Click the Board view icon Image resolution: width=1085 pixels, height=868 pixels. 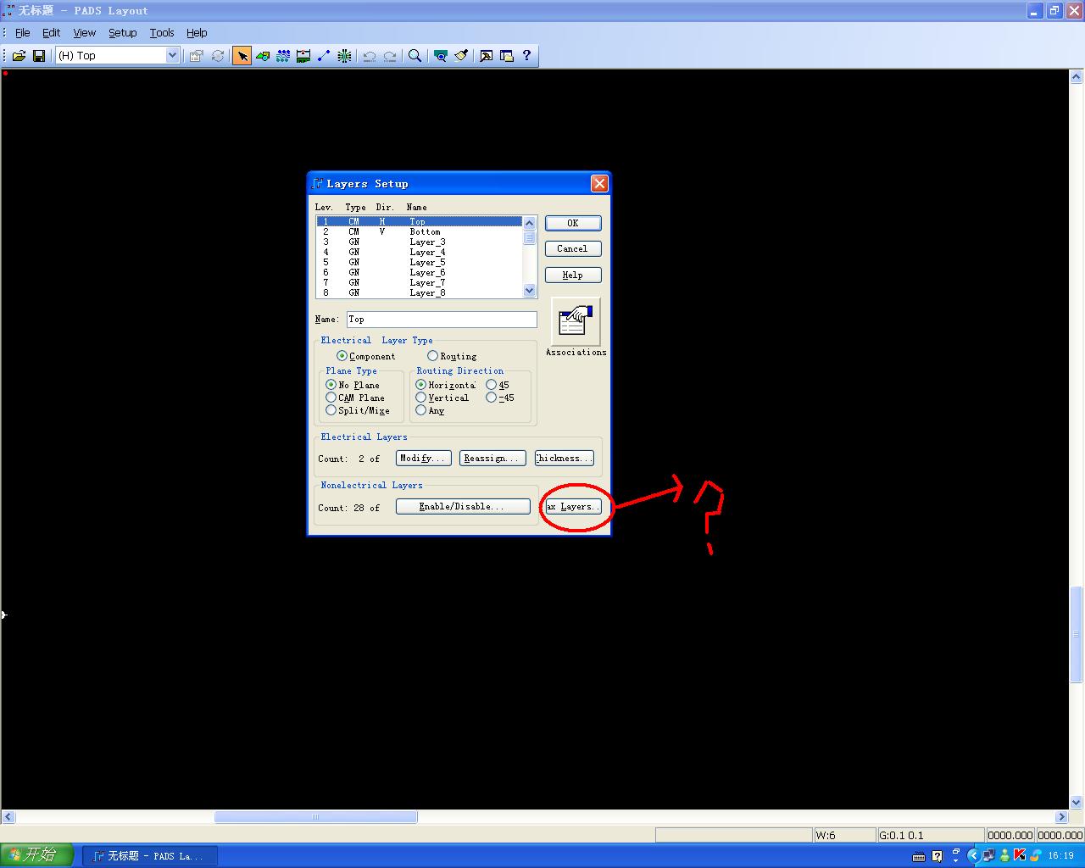[x=440, y=56]
